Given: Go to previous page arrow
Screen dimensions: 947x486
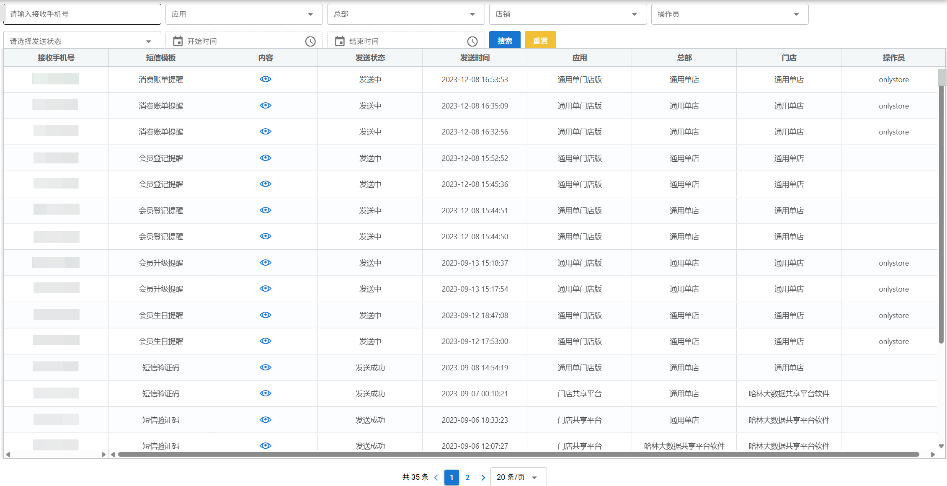Looking at the screenshot, I should point(436,477).
